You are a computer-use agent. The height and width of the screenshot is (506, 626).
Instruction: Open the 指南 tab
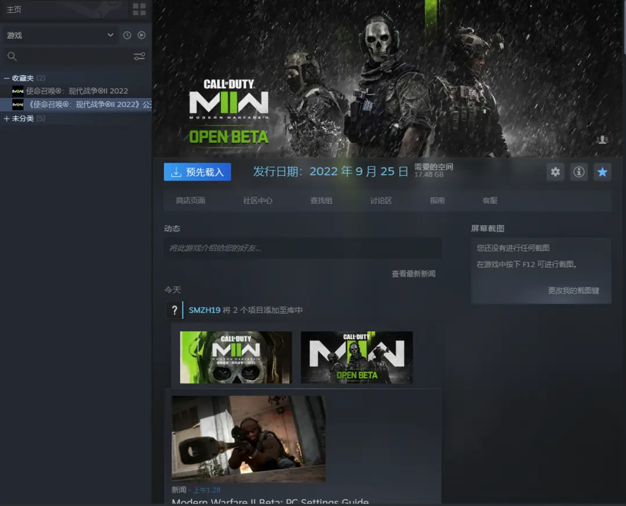[x=437, y=200]
